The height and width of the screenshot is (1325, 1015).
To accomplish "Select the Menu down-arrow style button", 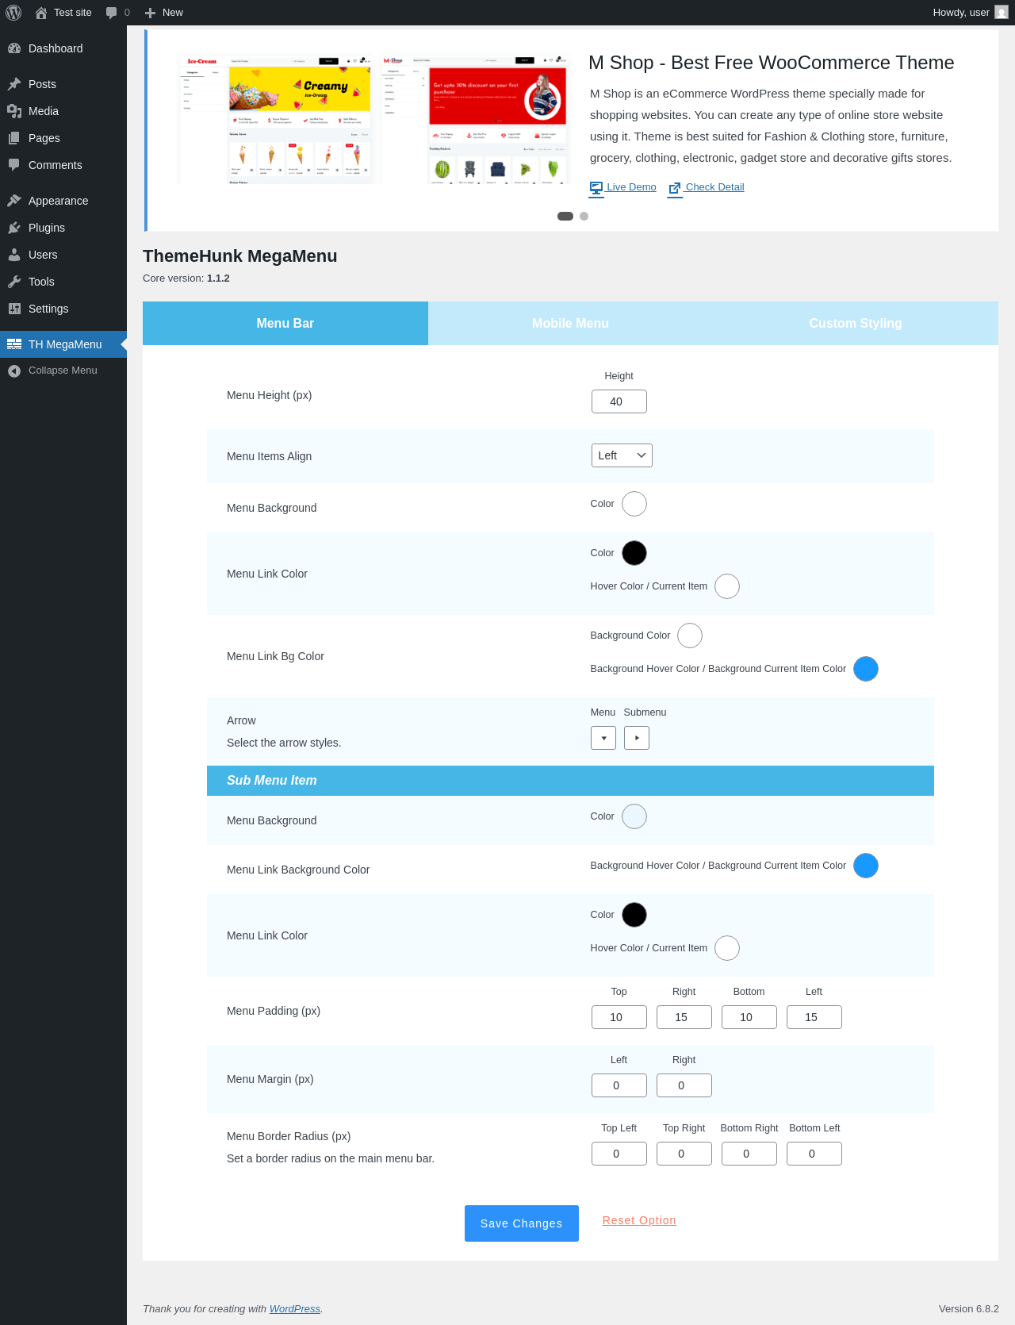I will 603,738.
